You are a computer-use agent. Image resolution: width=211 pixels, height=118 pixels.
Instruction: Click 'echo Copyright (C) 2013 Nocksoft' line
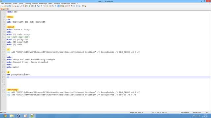pos(26,22)
